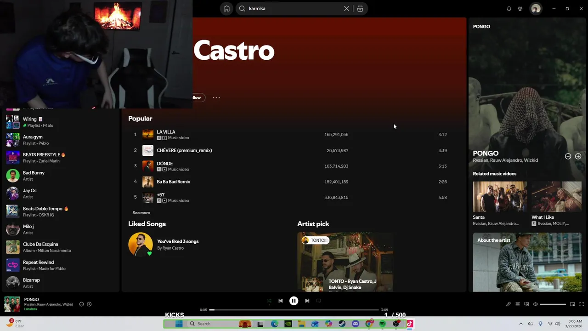Image resolution: width=588 pixels, height=331 pixels.
Task: Go to Spotify home via house icon
Action: click(x=226, y=8)
